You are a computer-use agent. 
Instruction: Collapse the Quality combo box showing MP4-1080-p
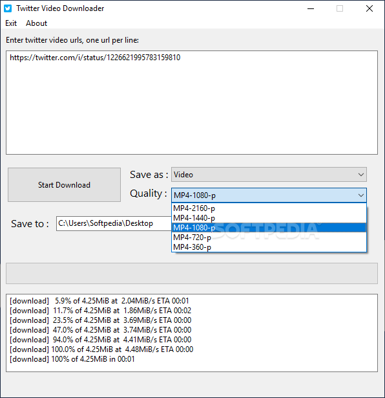tap(269, 195)
